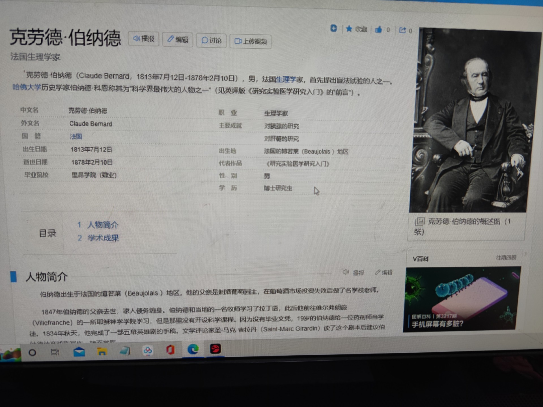Launch NetEase Cloud Music from the taskbar
Image resolution: width=543 pixels, height=407 pixels.
coord(216,349)
